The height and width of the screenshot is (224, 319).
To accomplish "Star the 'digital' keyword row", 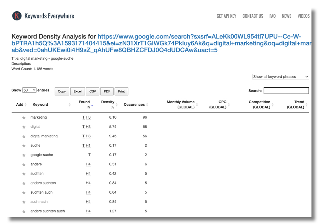I will click(x=24, y=127).
